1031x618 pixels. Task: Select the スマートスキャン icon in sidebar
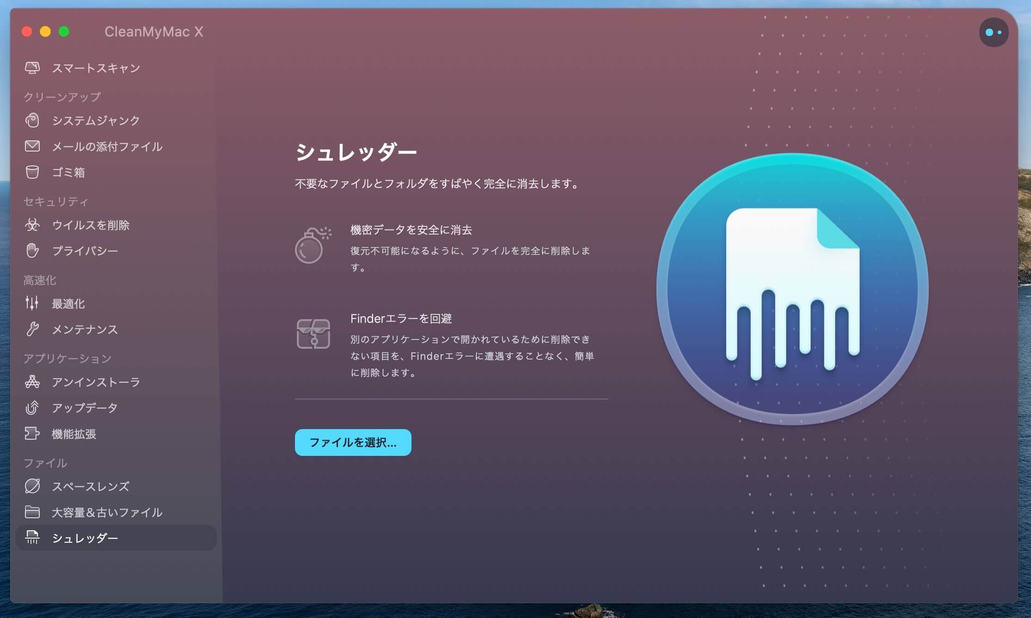31,67
